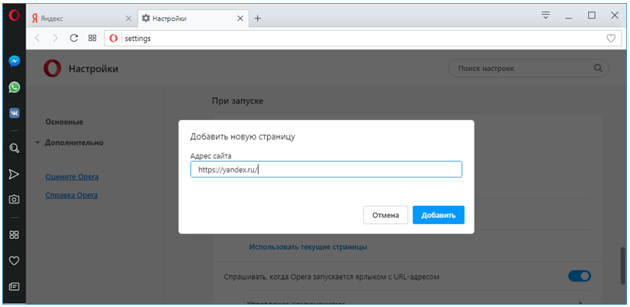Click the Отмена button
The width and height of the screenshot is (630, 307).
pos(385,215)
